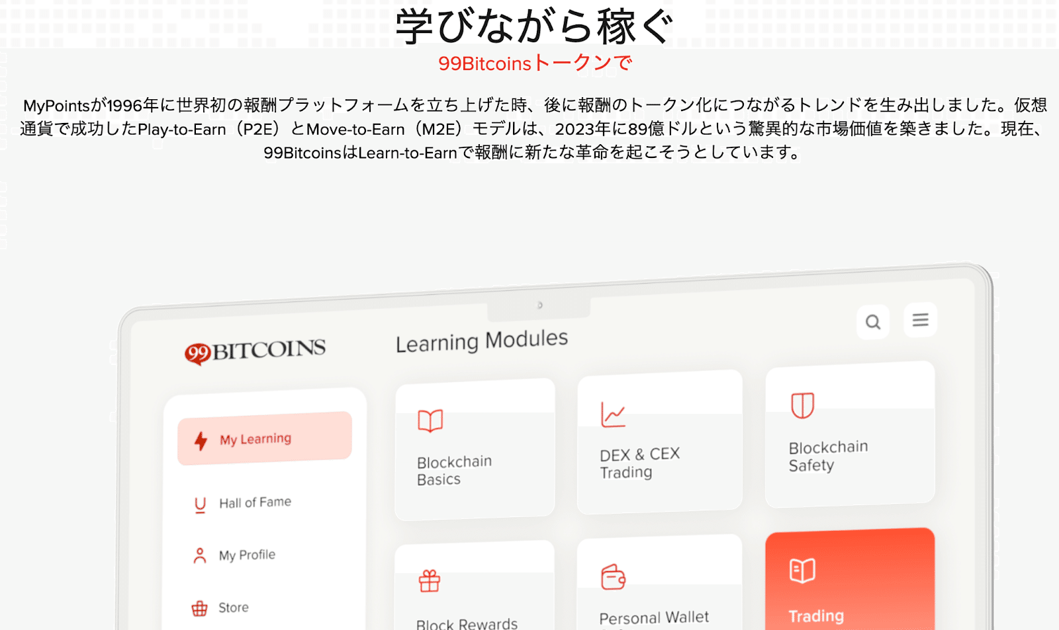Open the Personal Wallet module card
This screenshot has height=630, width=1059.
click(x=660, y=582)
